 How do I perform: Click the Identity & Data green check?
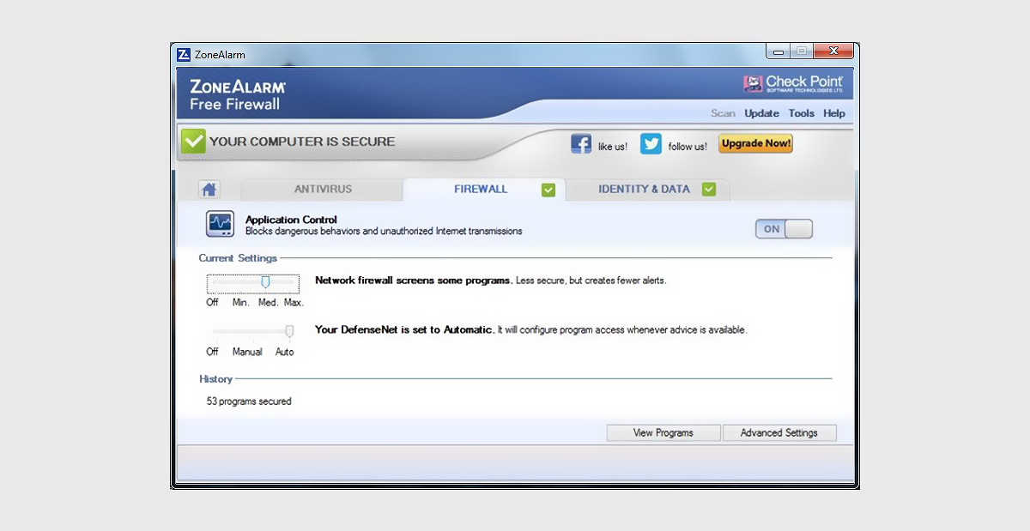(709, 190)
